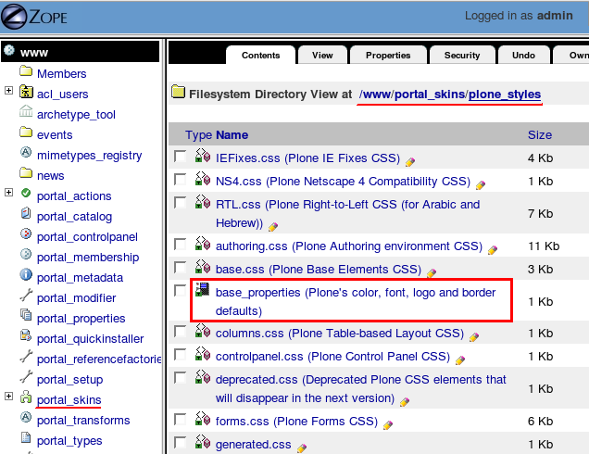Open the deprecated.css link
This screenshot has height=454, width=589.
tap(360, 388)
